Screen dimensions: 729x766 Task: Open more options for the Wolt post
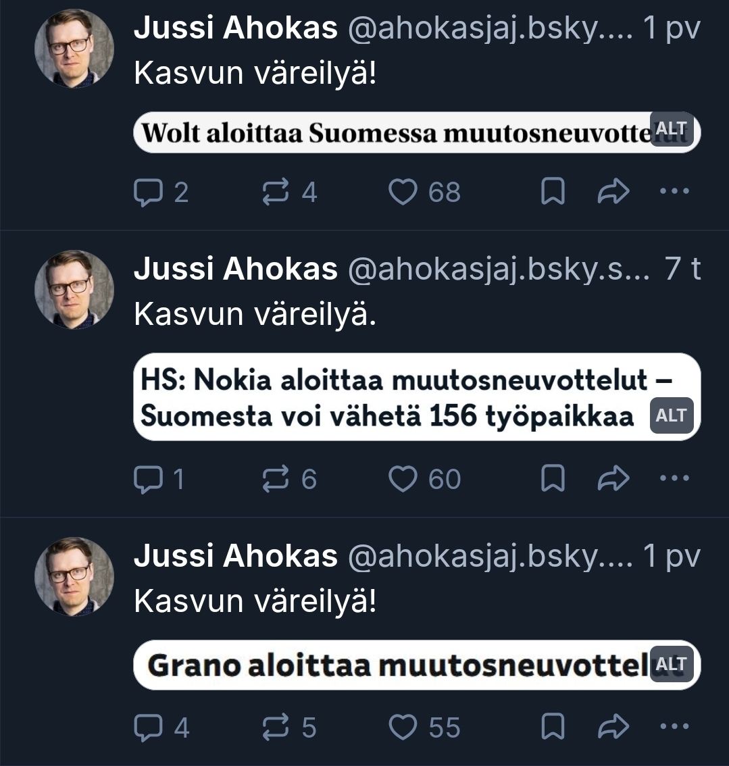(x=673, y=191)
